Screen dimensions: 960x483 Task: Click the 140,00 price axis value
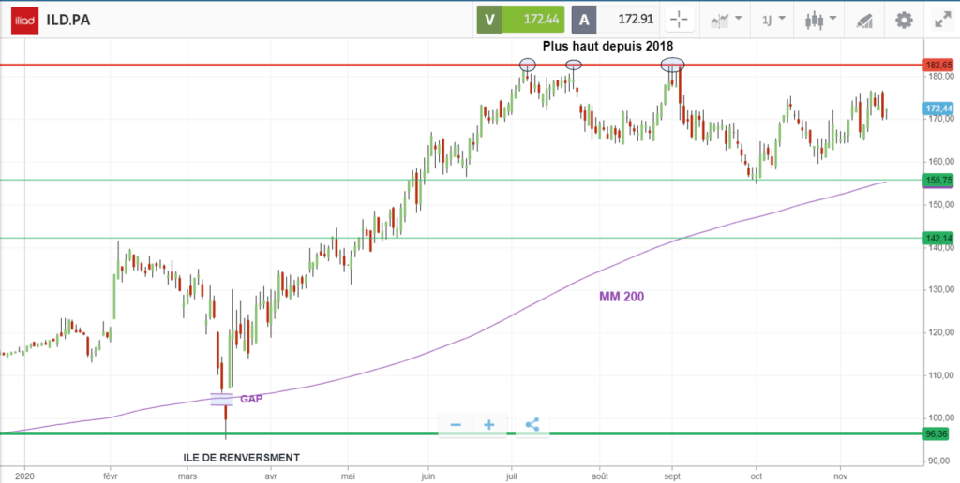(x=939, y=248)
